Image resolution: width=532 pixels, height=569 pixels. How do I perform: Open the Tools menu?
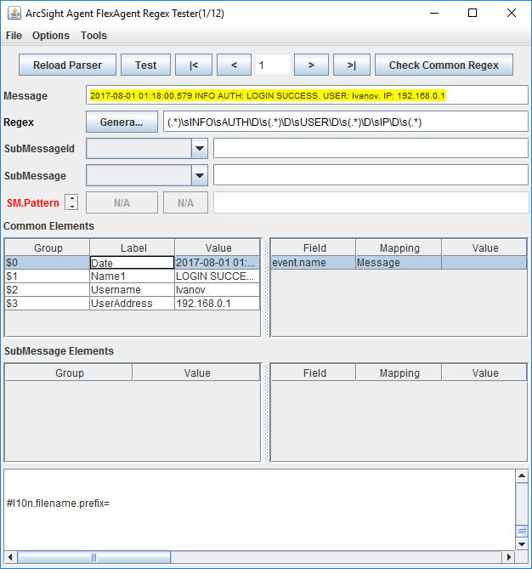93,36
